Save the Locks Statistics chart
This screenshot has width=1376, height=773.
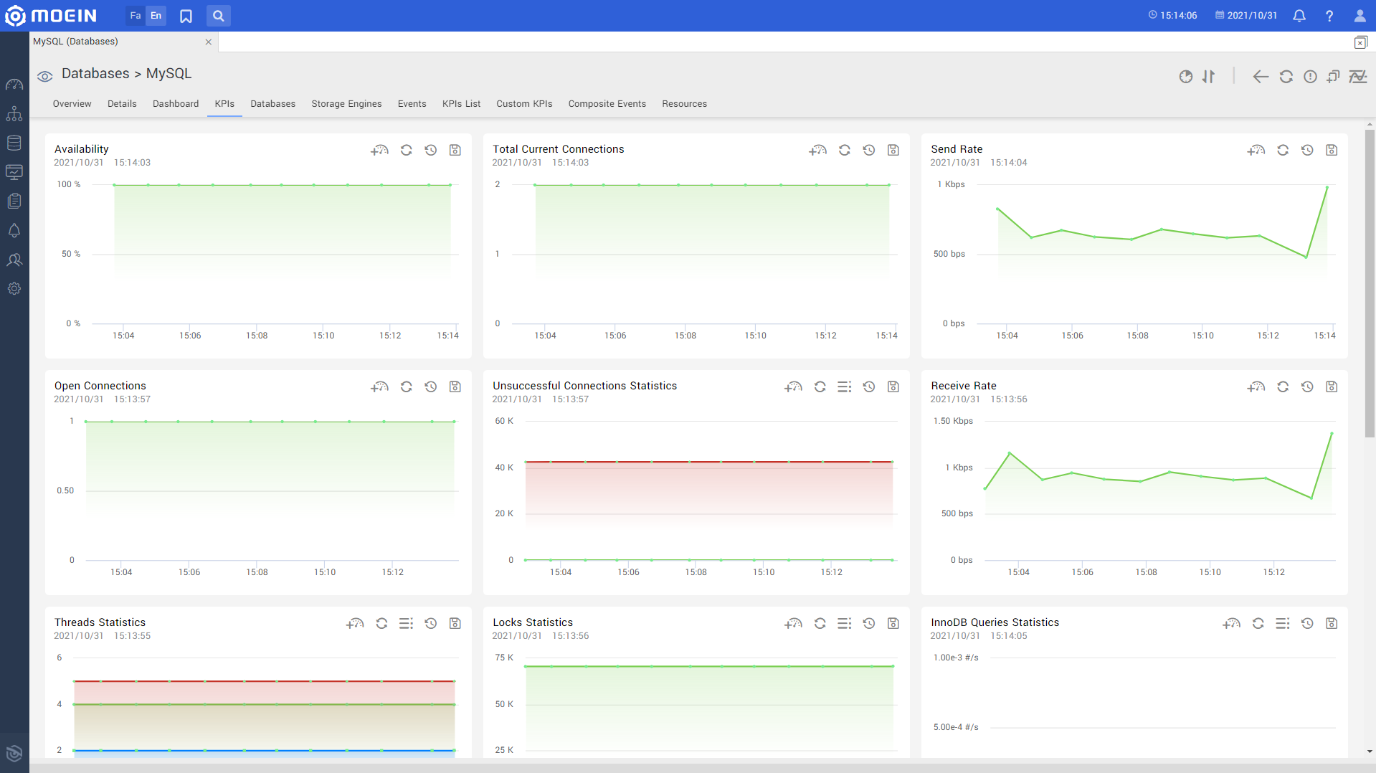[893, 623]
